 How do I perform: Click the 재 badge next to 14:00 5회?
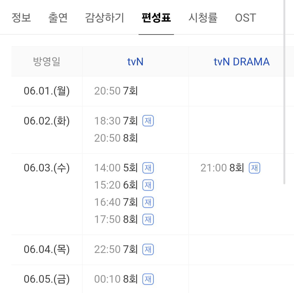coord(148,168)
